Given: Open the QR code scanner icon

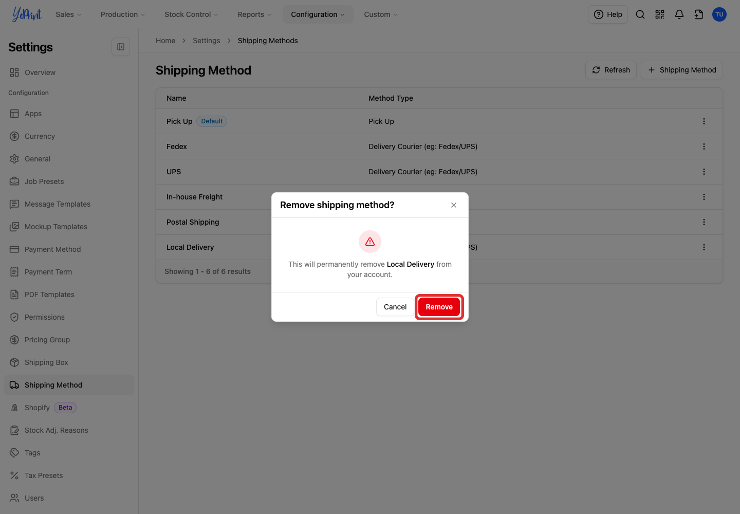Looking at the screenshot, I should click(x=660, y=14).
